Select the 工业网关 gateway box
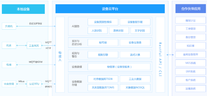 (x=34, y=45)
